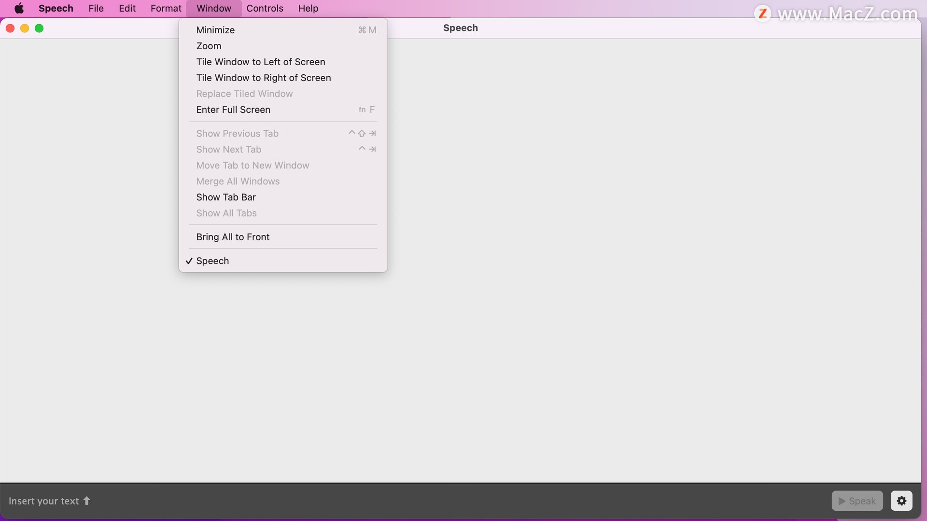927x521 pixels.
Task: Open the Apple menu
Action: pos(19,8)
